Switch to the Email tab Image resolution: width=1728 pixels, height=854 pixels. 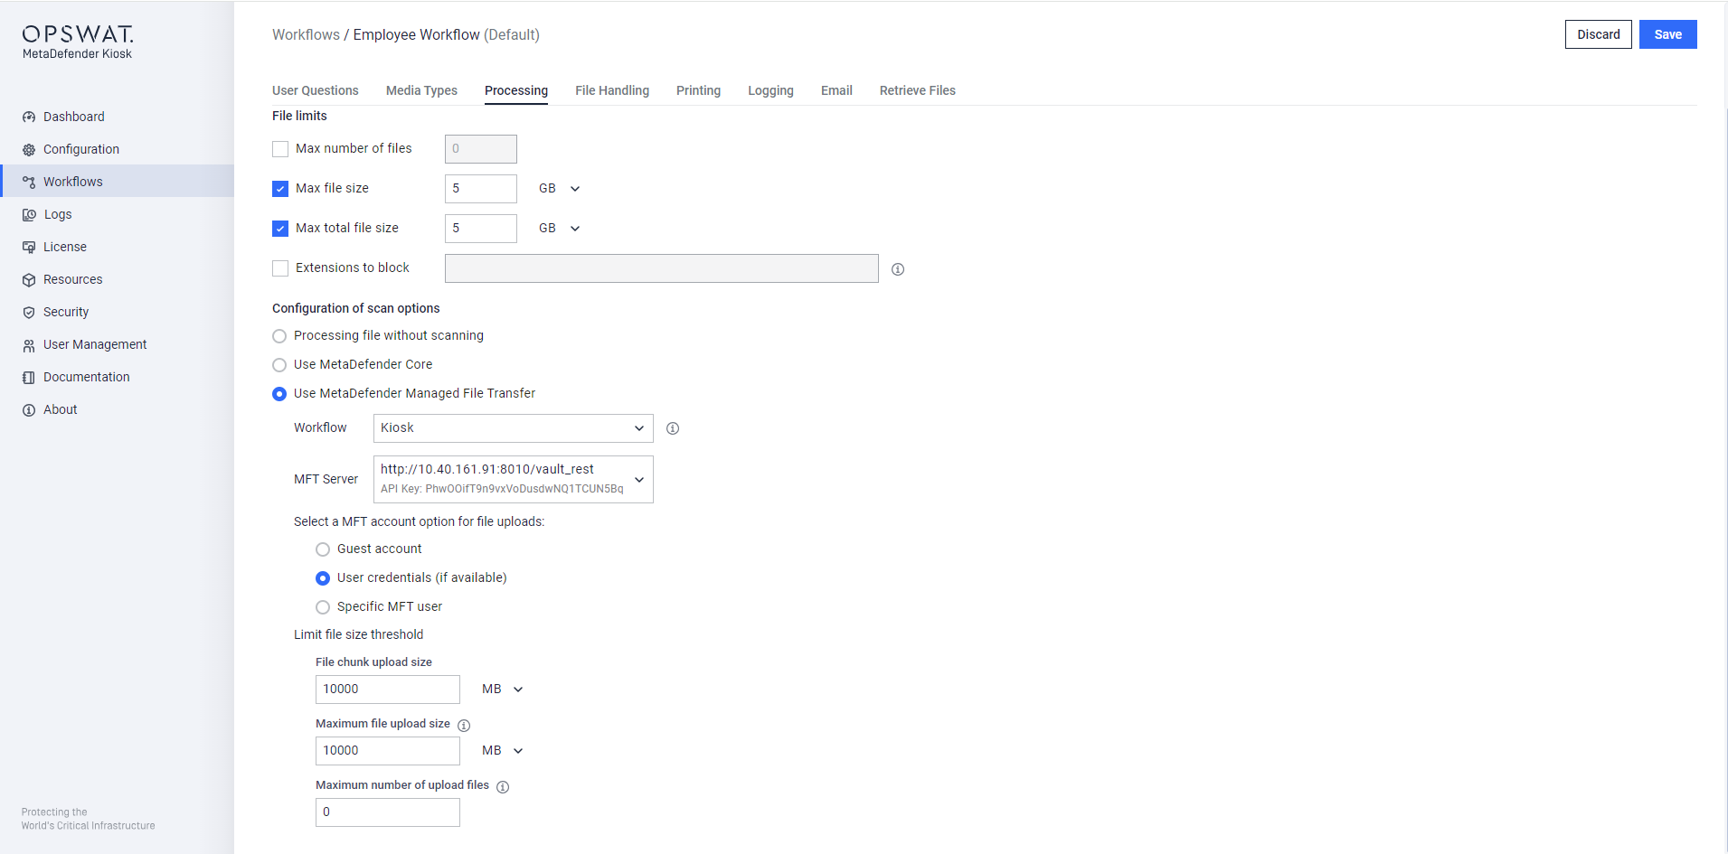coord(836,90)
